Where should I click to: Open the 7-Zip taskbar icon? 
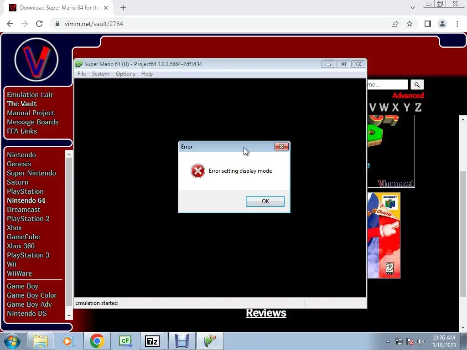click(152, 341)
